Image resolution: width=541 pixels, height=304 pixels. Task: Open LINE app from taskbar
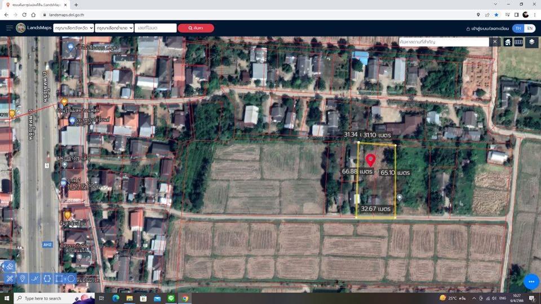(x=171, y=298)
